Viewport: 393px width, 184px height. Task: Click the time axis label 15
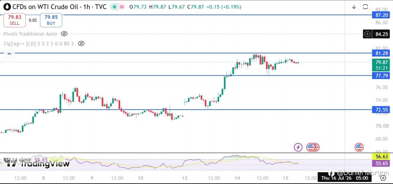point(286,178)
